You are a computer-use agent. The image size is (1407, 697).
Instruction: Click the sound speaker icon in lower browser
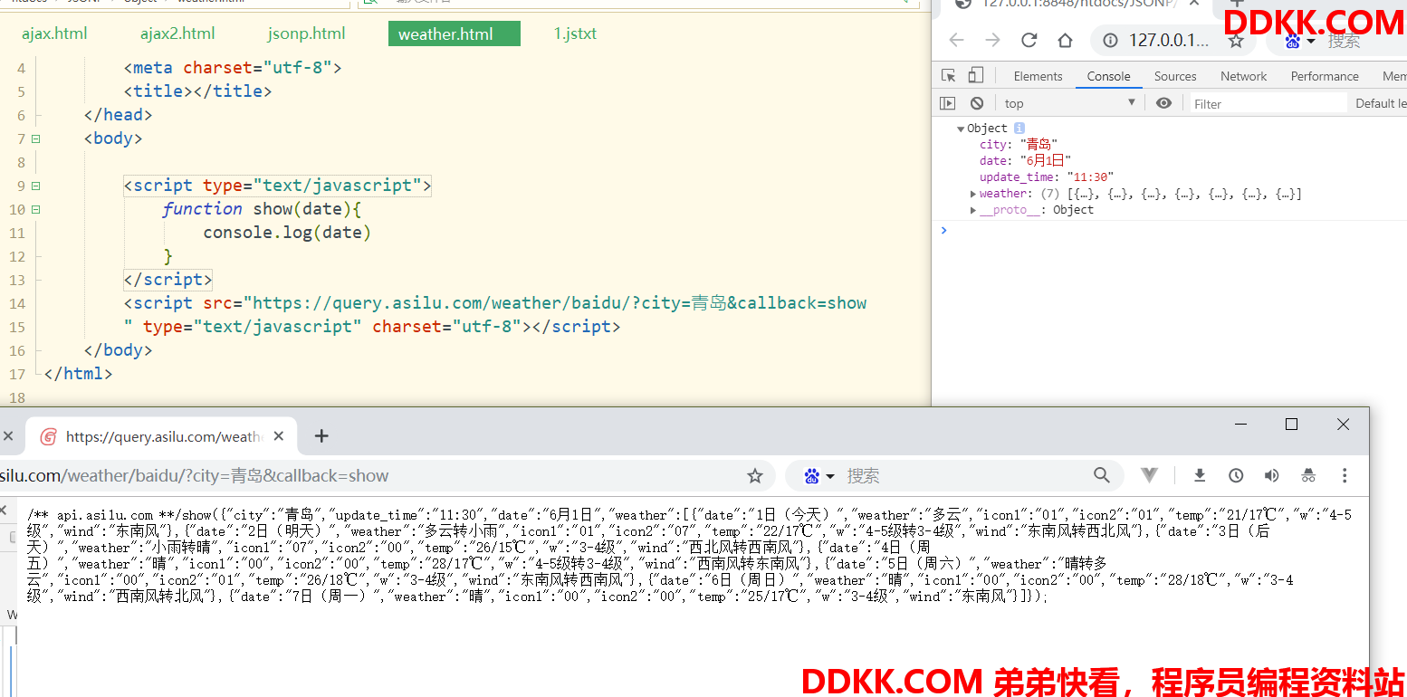(x=1272, y=475)
